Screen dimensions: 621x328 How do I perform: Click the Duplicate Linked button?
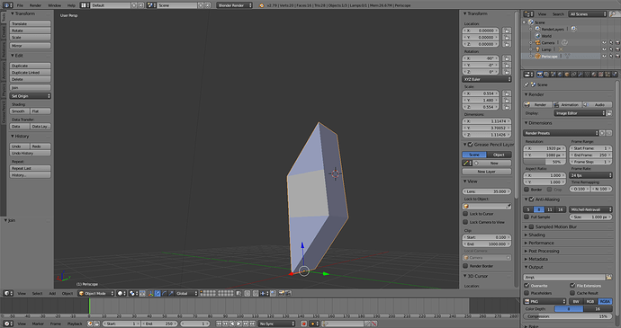(30, 73)
